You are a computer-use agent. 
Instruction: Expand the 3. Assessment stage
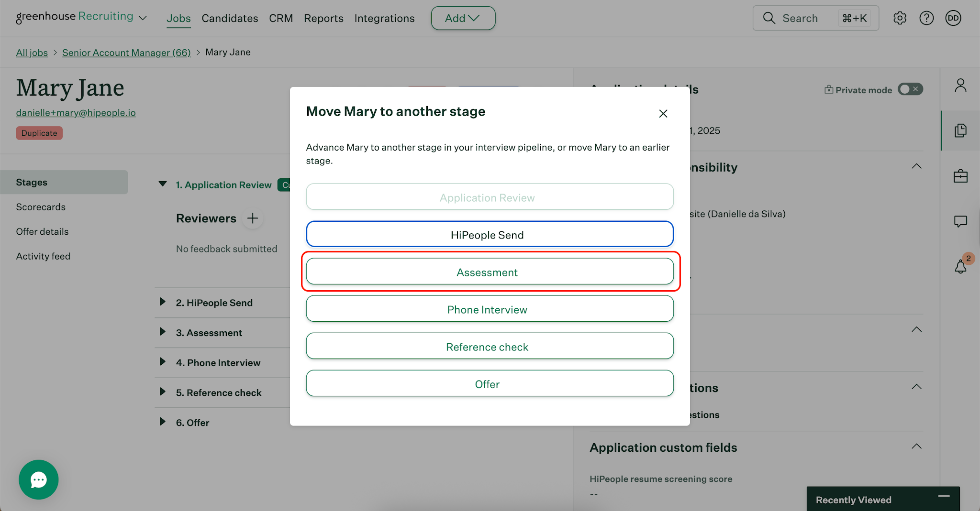tap(163, 332)
